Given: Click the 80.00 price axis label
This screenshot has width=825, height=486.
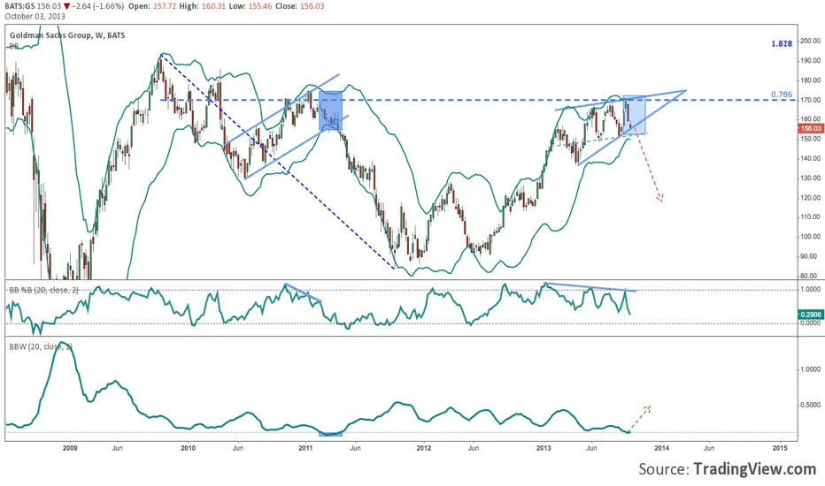Looking at the screenshot, I should 811,276.
